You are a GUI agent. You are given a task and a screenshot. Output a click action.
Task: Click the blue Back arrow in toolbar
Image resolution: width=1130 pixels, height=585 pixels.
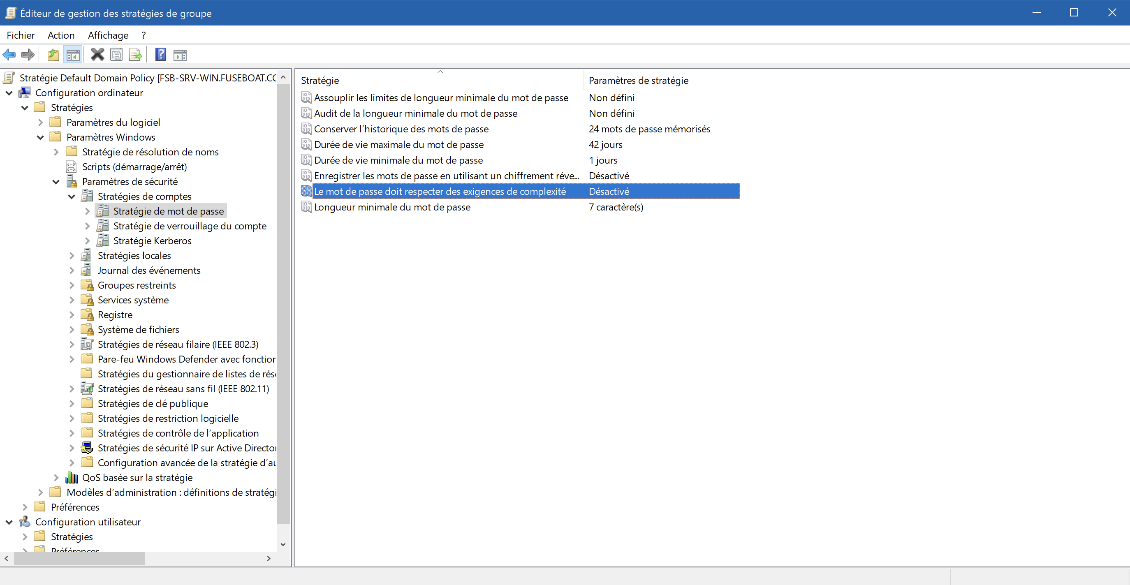(x=9, y=55)
